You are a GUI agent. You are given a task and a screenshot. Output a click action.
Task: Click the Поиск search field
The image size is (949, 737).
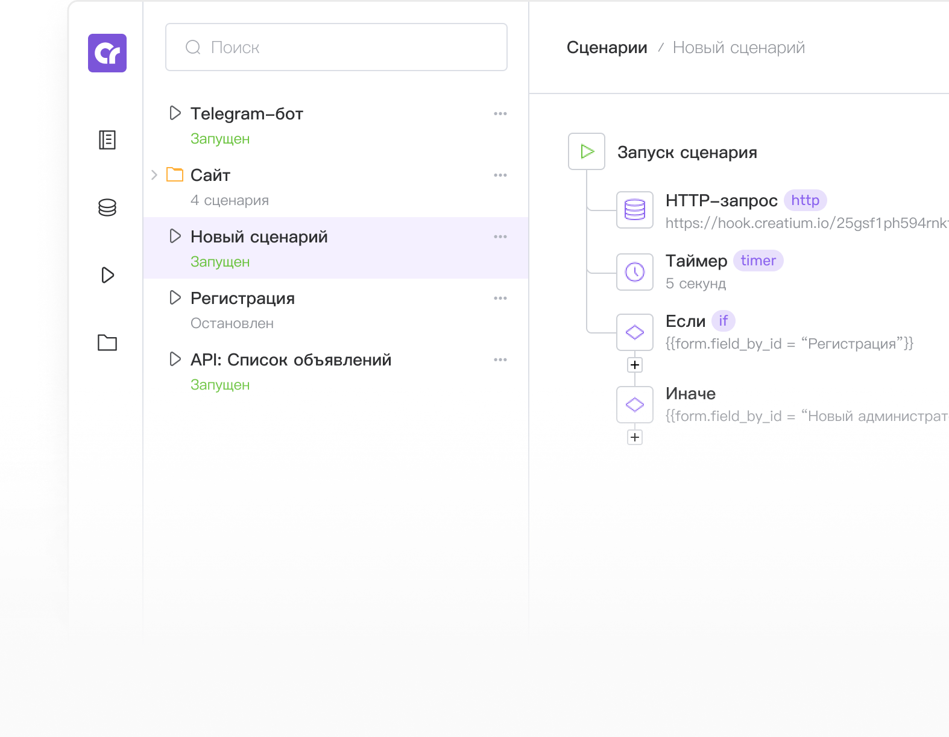tap(336, 47)
